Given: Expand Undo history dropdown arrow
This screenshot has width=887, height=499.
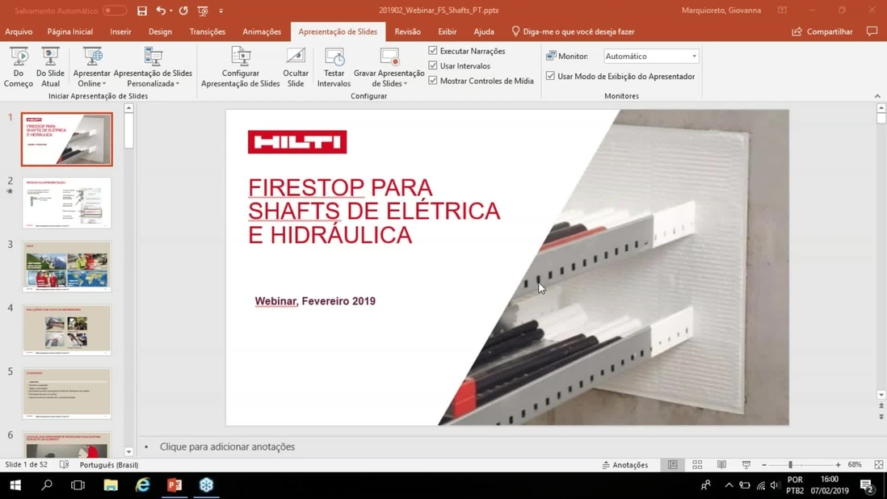Looking at the screenshot, I should [170, 10].
